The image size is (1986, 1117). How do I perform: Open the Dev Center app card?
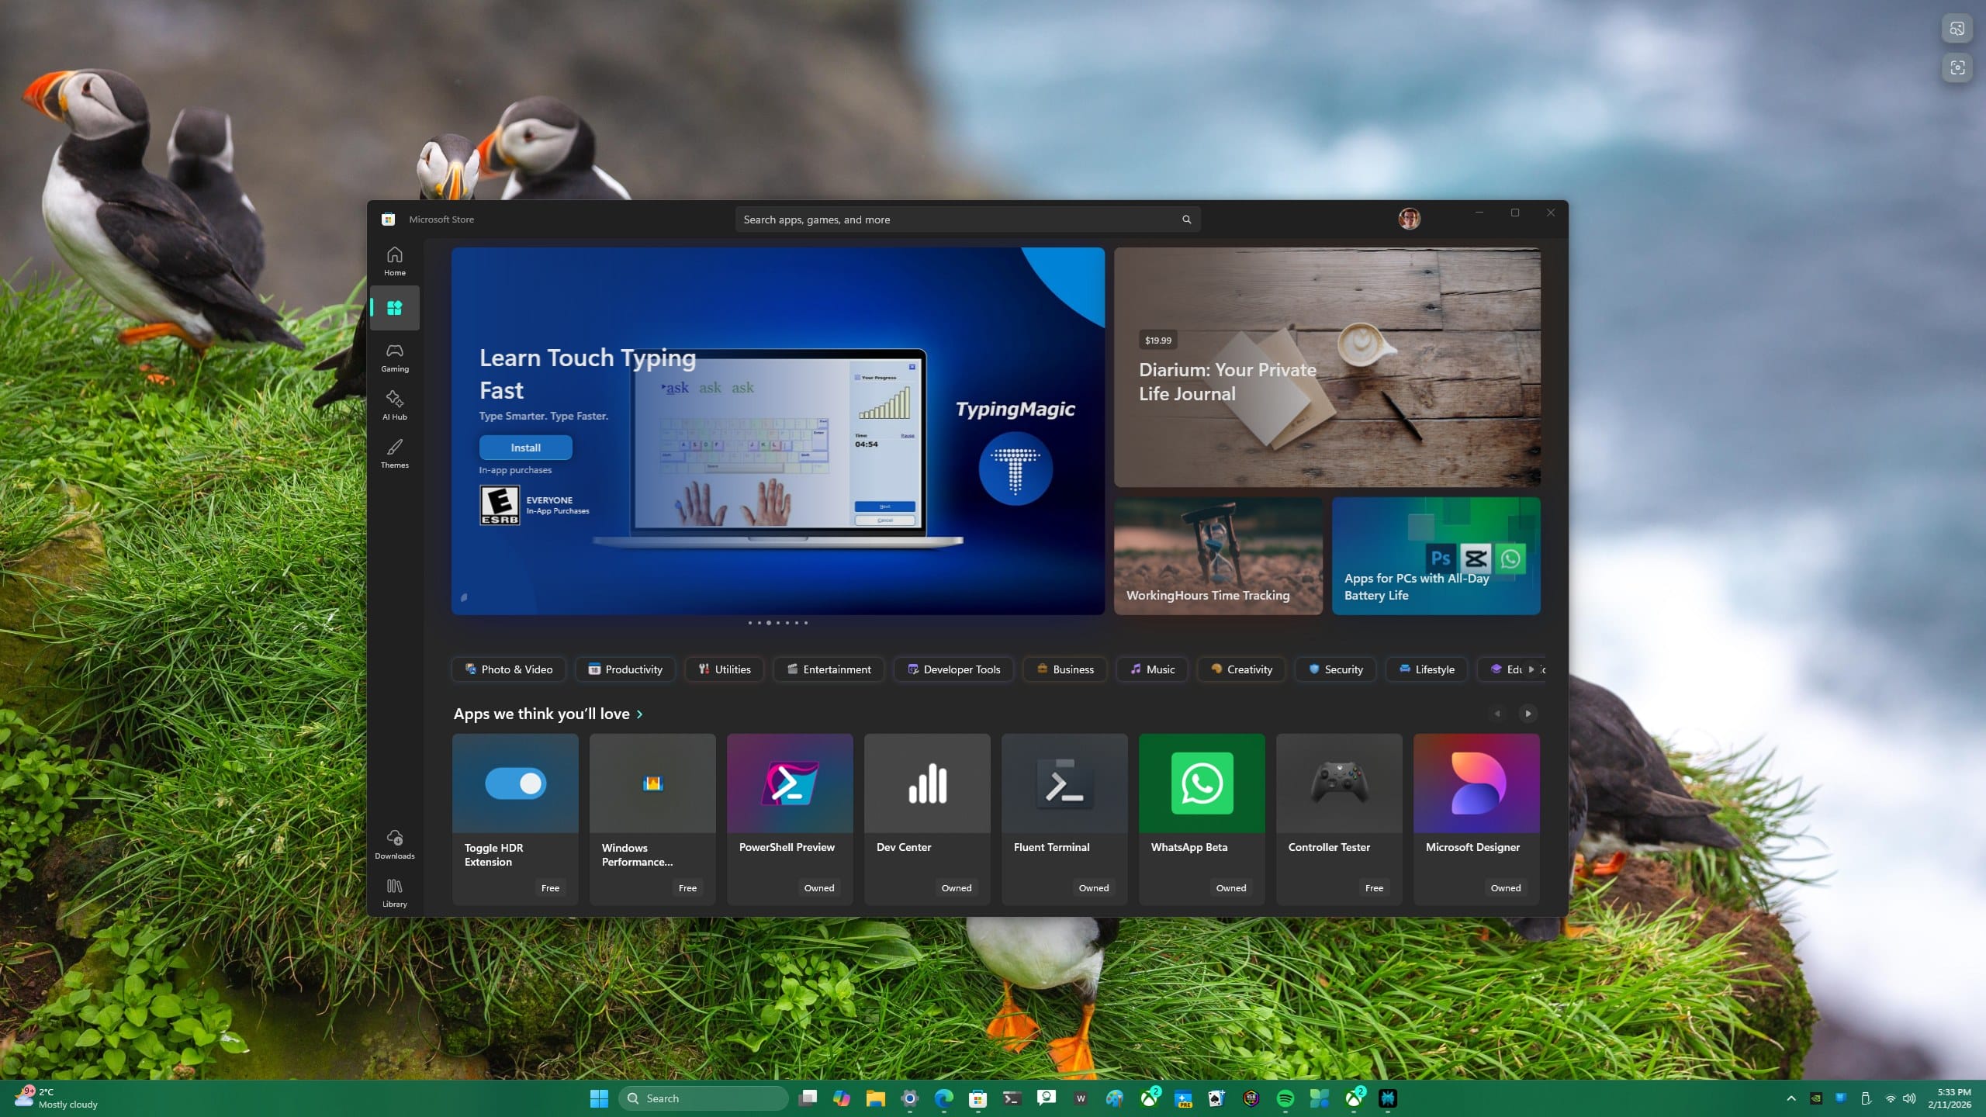(927, 819)
